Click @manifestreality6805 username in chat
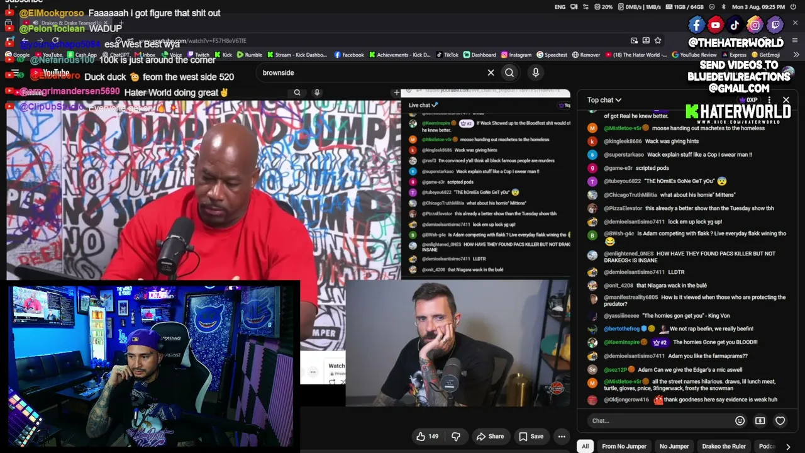The image size is (805, 453). point(631,298)
